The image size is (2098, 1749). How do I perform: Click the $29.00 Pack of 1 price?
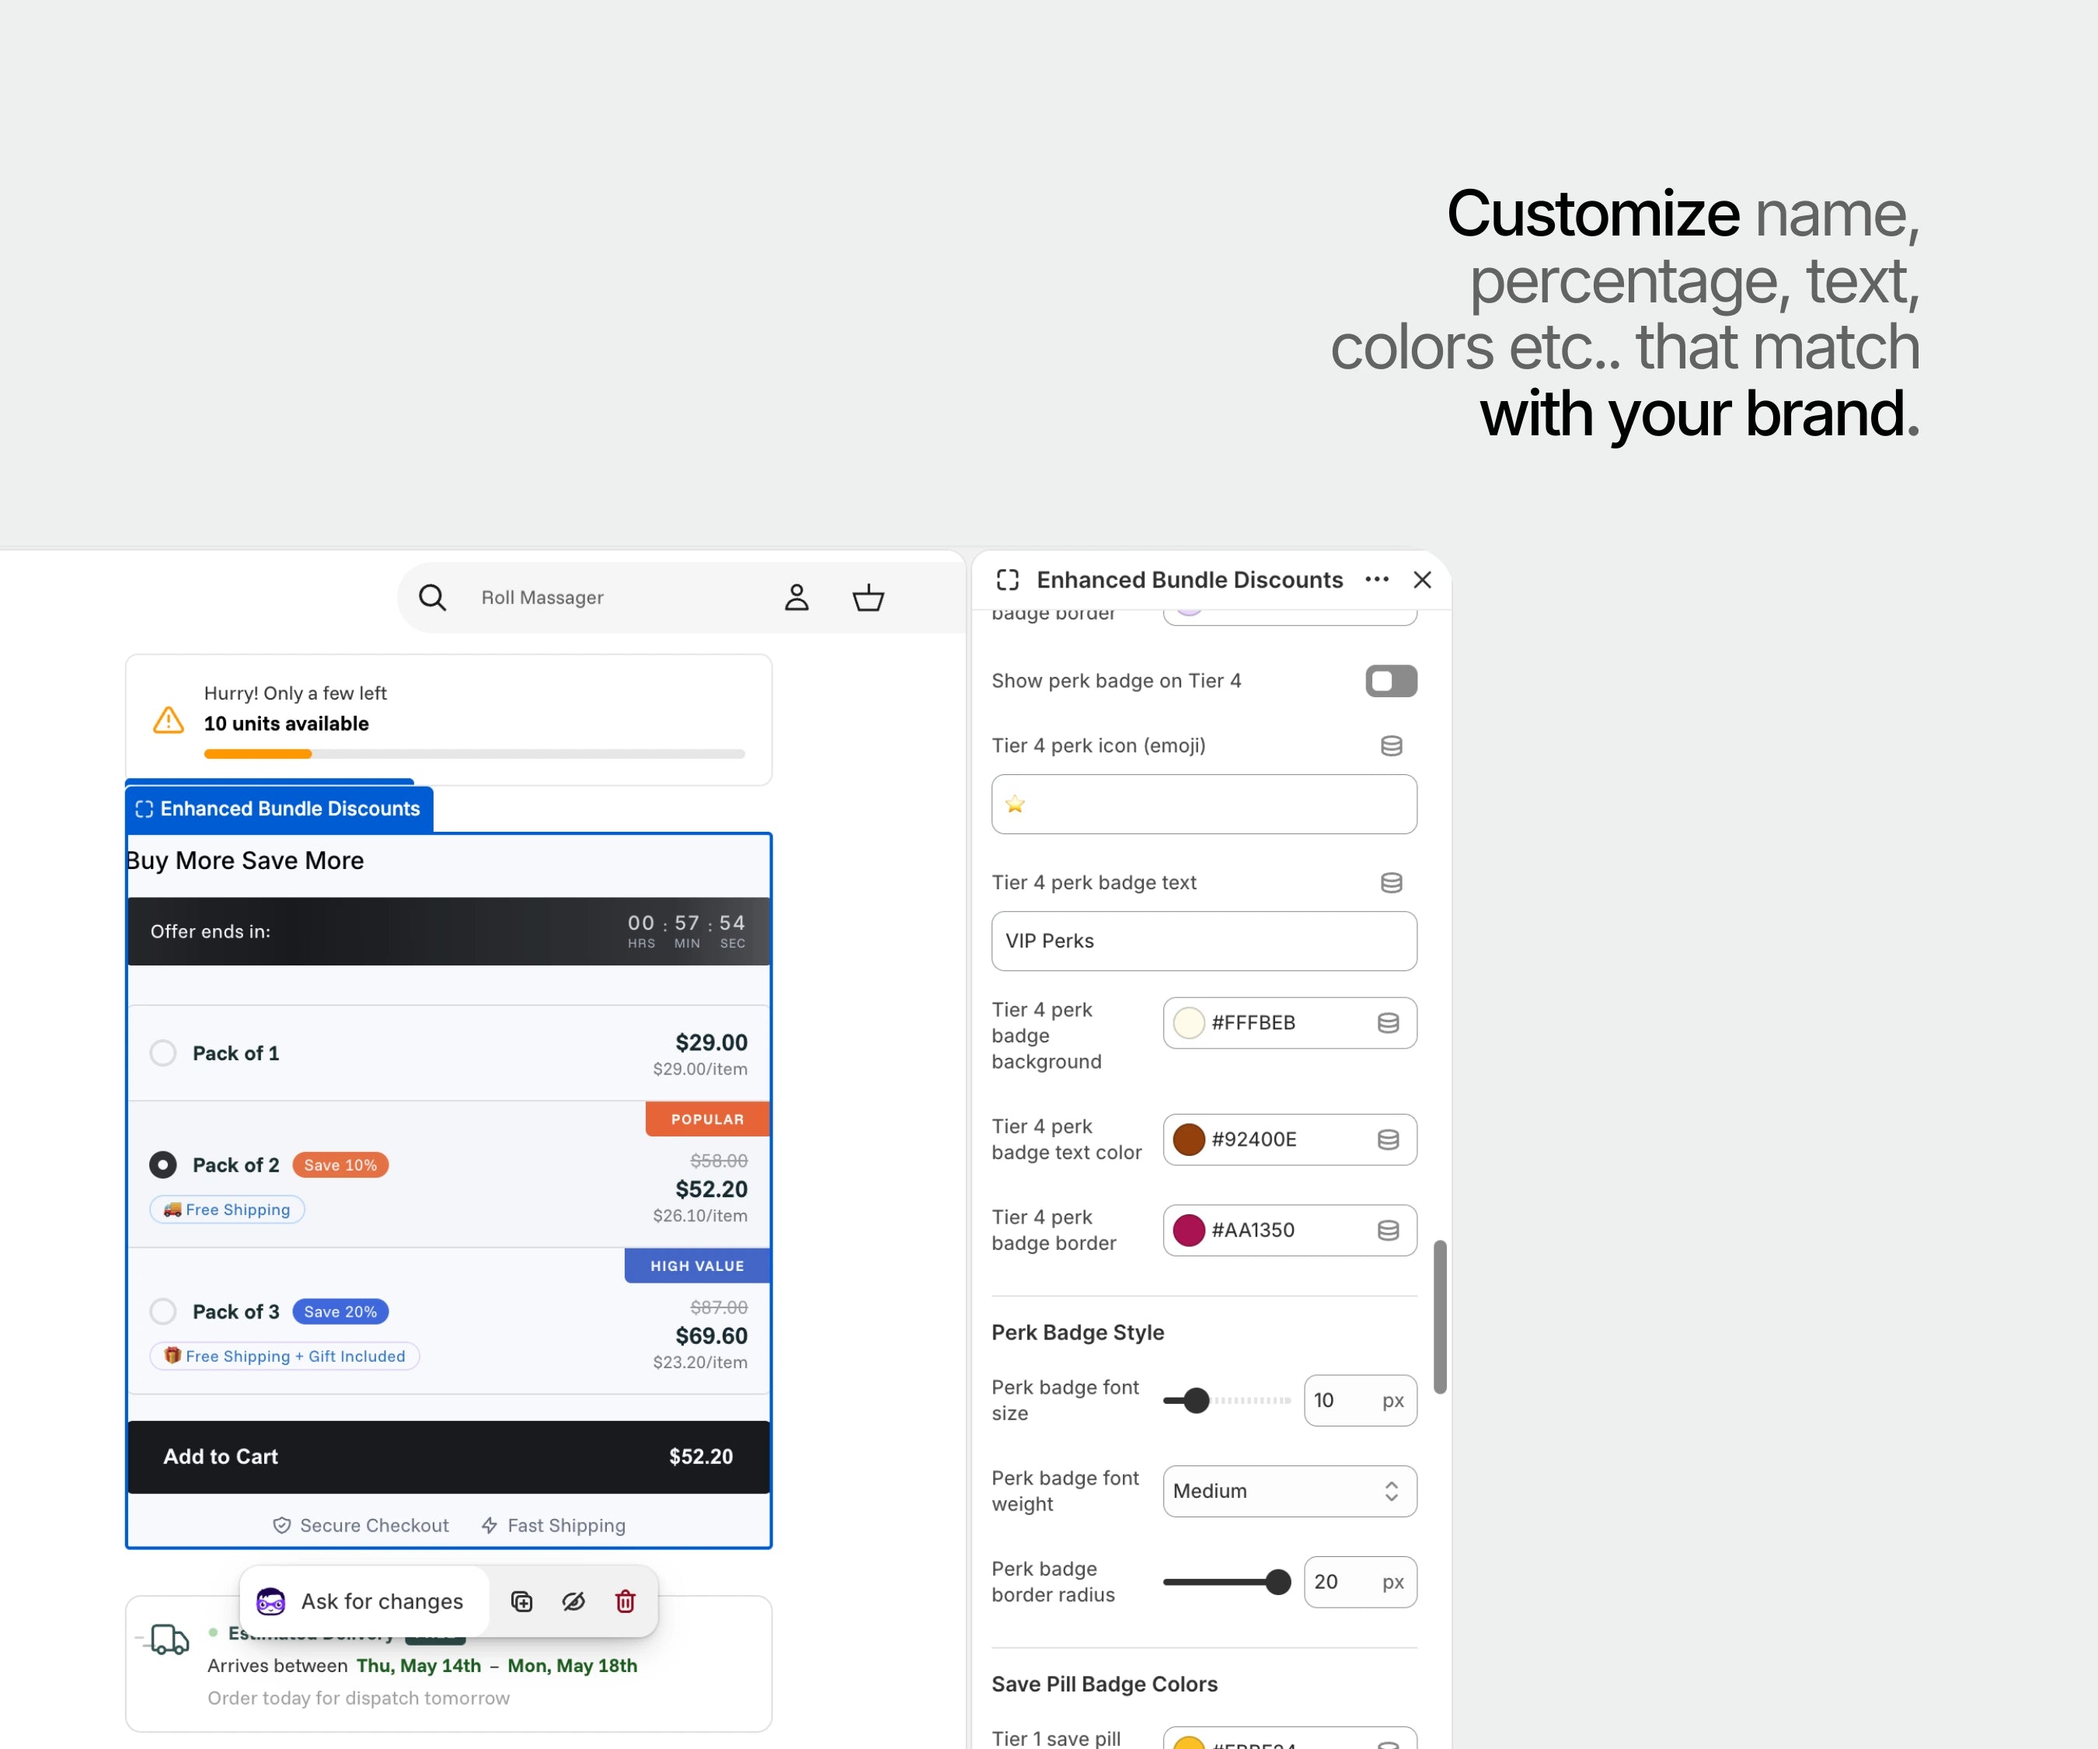(711, 1042)
